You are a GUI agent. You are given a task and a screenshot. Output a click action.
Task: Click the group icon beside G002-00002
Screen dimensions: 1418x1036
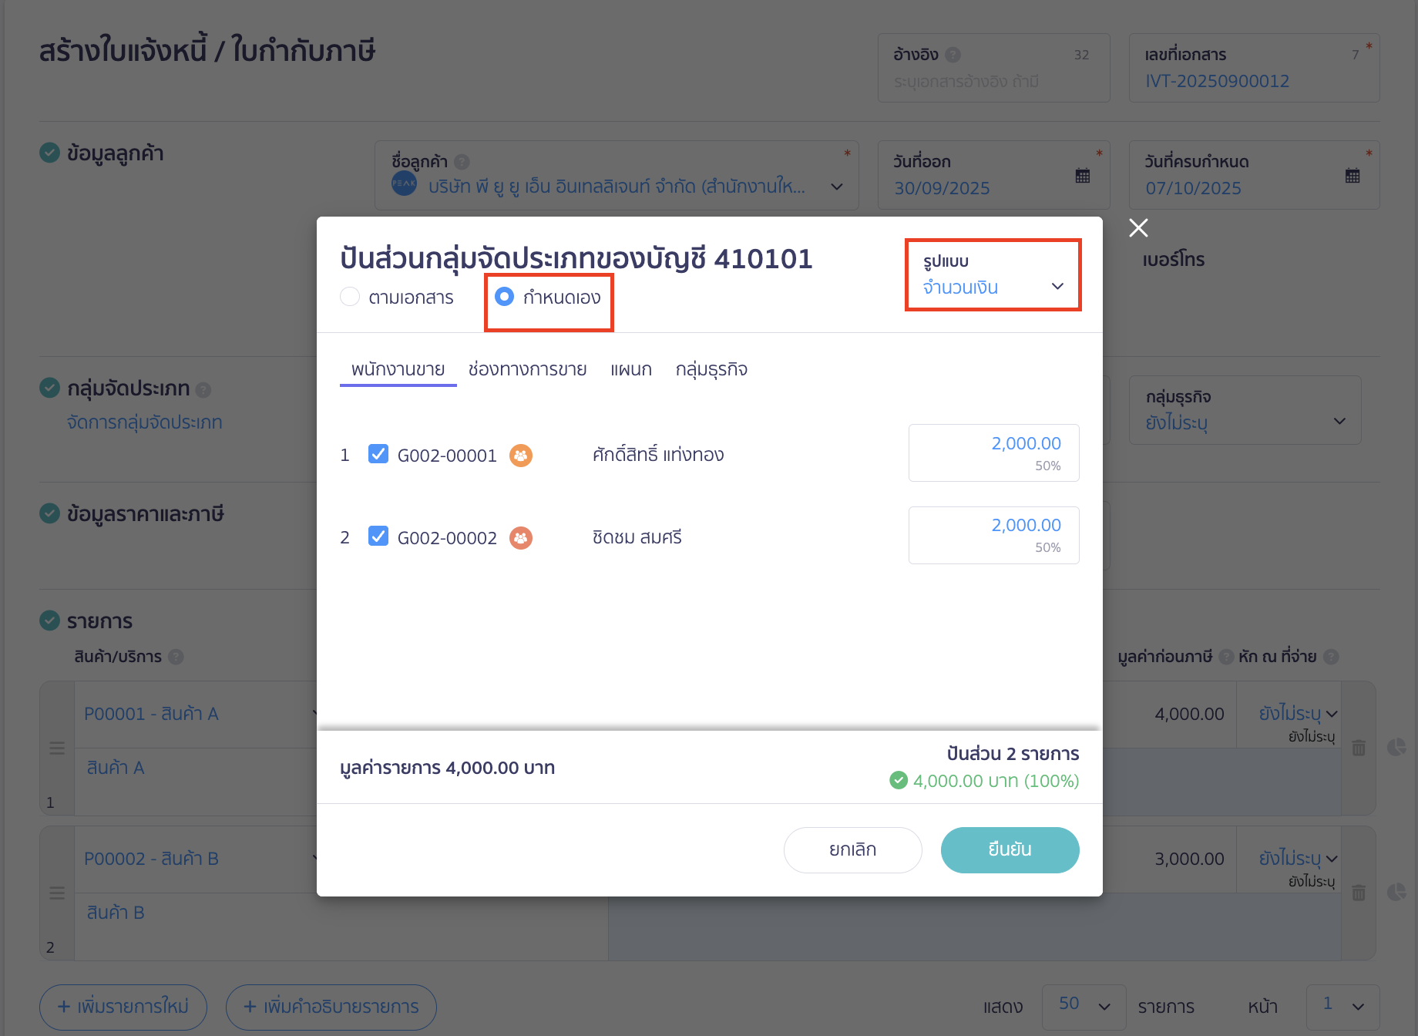(x=521, y=538)
